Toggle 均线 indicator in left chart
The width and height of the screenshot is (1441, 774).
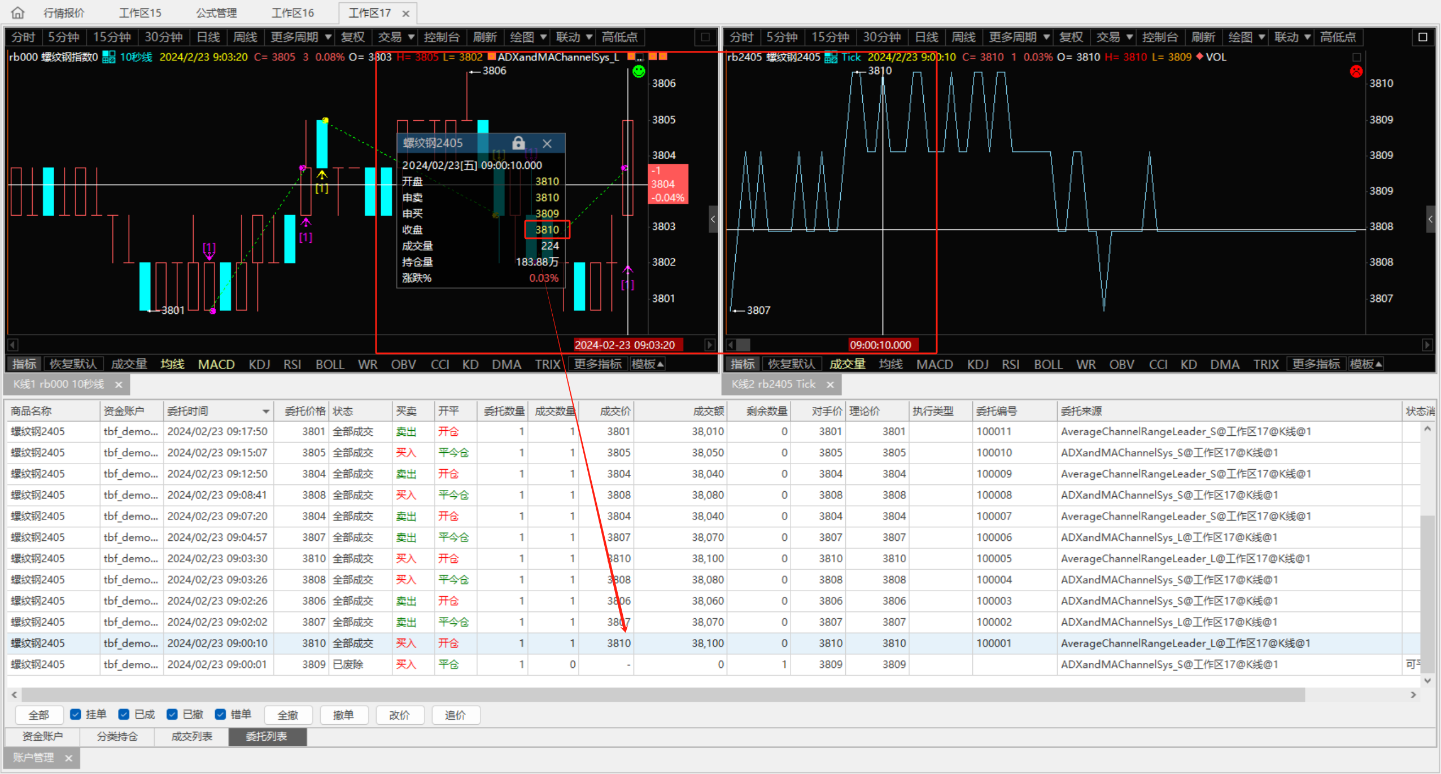[x=173, y=364]
